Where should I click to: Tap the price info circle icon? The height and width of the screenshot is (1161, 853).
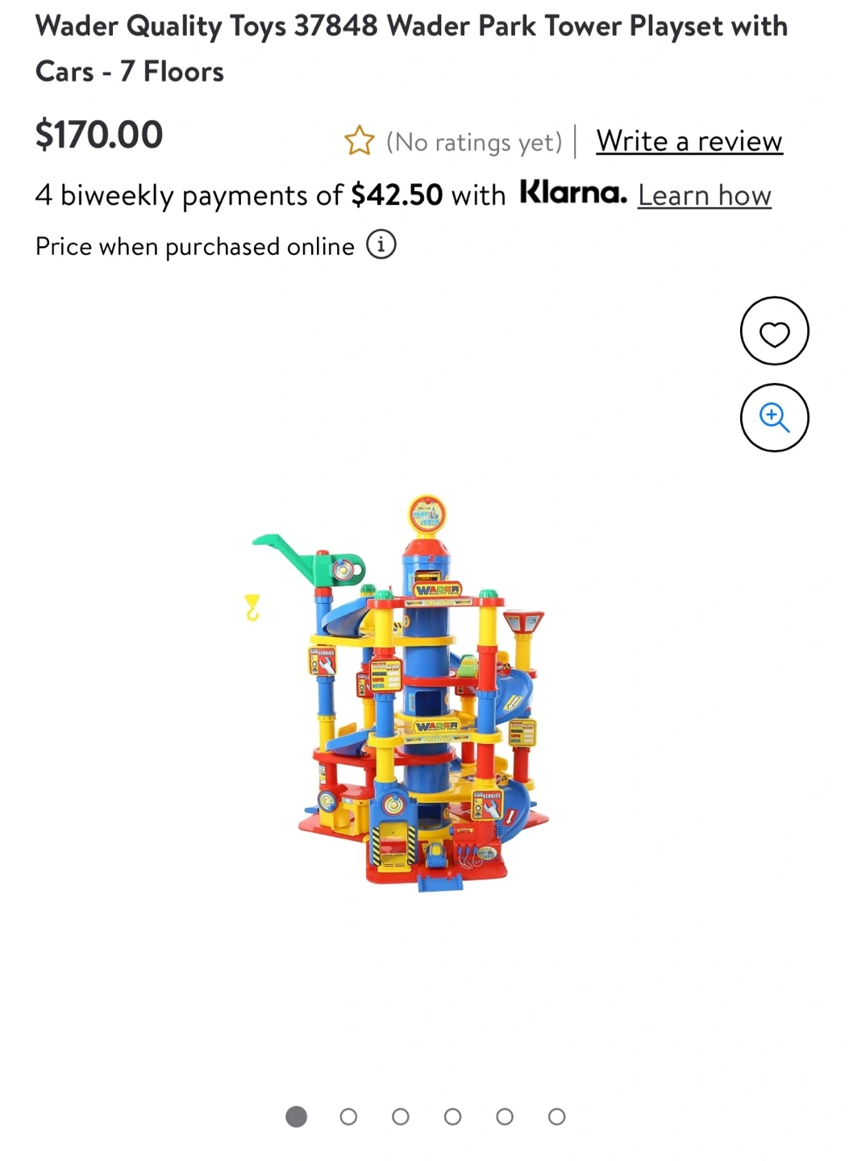381,244
